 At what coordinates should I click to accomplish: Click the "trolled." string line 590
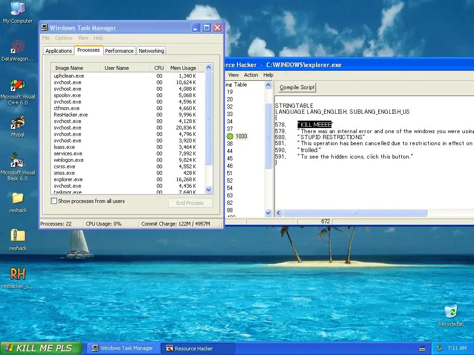pos(309,150)
